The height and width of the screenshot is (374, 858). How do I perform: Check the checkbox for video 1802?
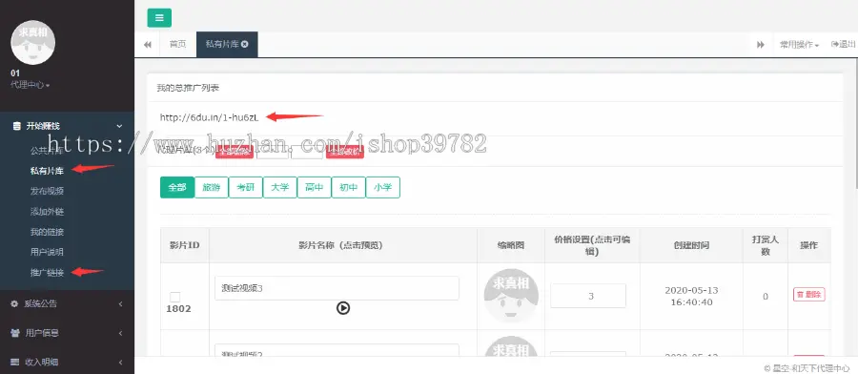[175, 297]
